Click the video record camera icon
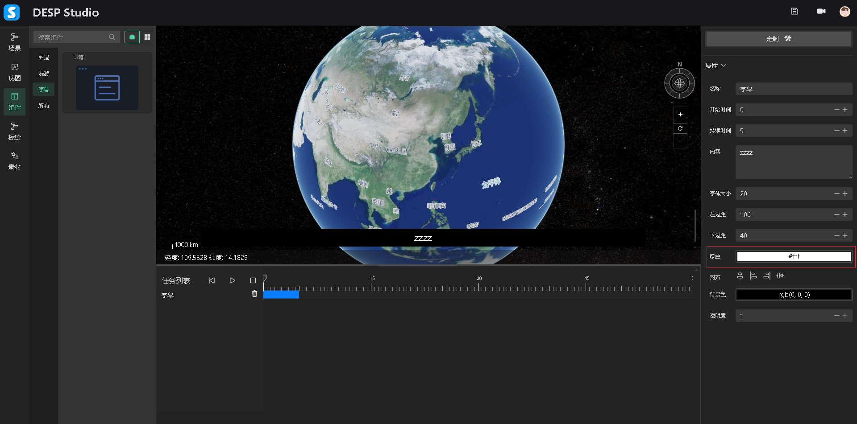The width and height of the screenshot is (857, 424). (x=821, y=12)
